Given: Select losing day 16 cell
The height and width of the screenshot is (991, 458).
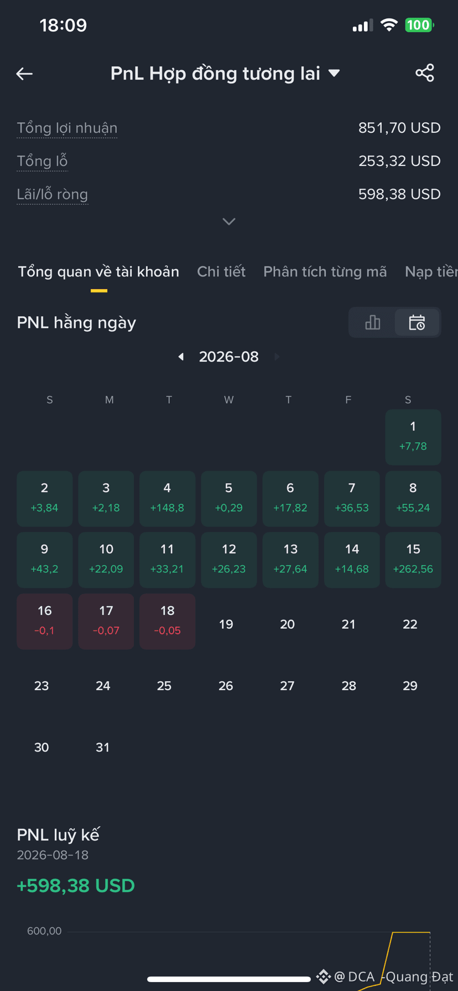Looking at the screenshot, I should coord(45,621).
